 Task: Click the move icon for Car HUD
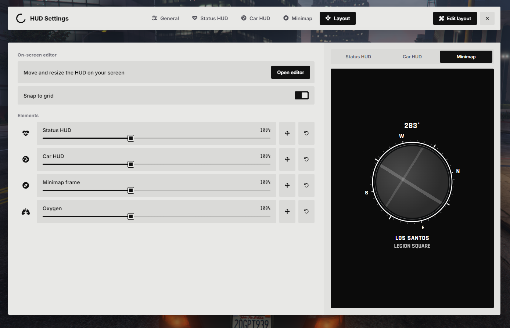287,159
